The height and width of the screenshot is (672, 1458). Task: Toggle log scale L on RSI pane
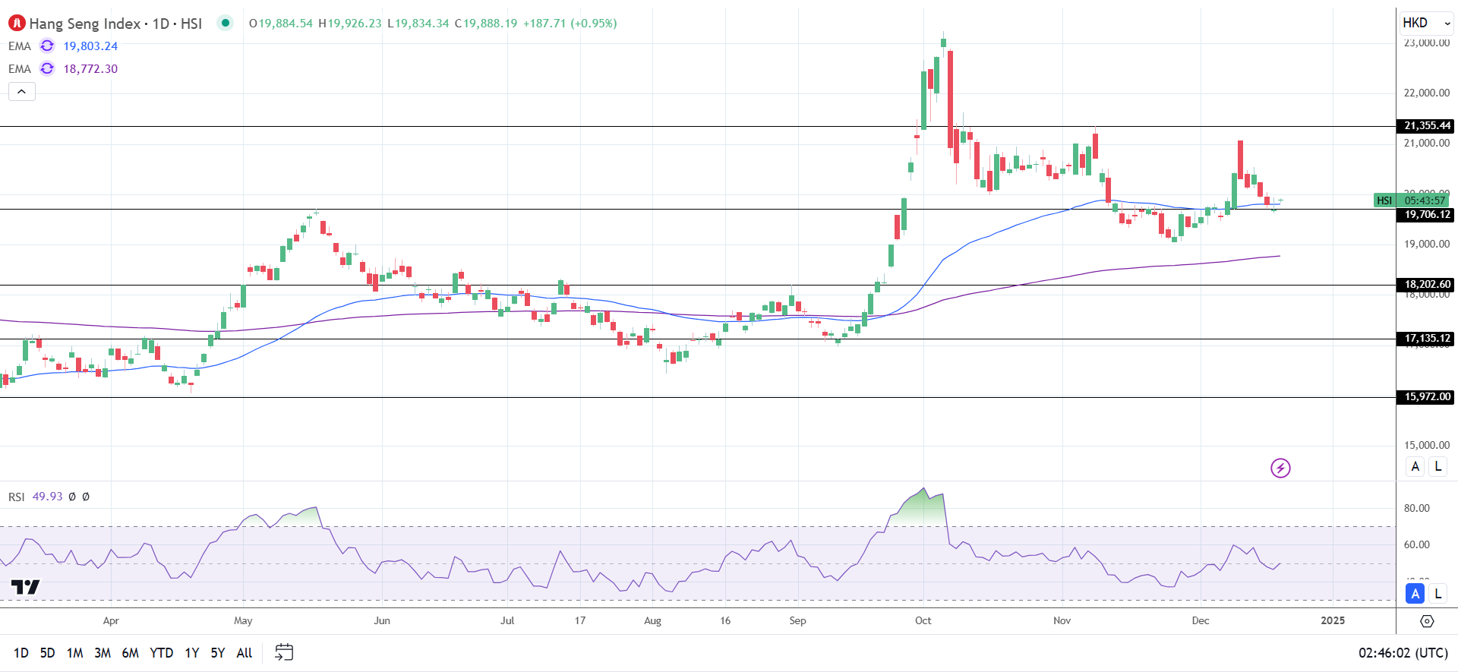[1437, 594]
